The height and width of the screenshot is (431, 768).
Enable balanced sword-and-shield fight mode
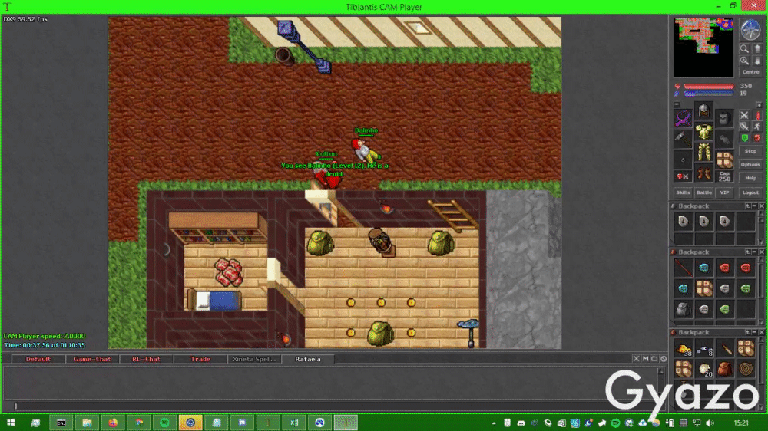[744, 127]
